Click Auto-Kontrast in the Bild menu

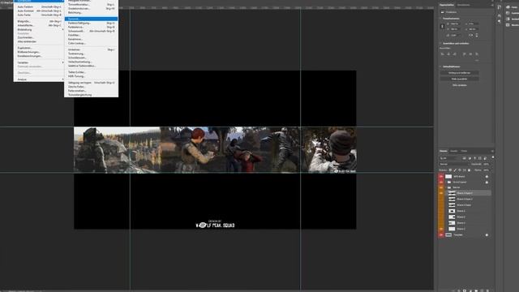39,11
